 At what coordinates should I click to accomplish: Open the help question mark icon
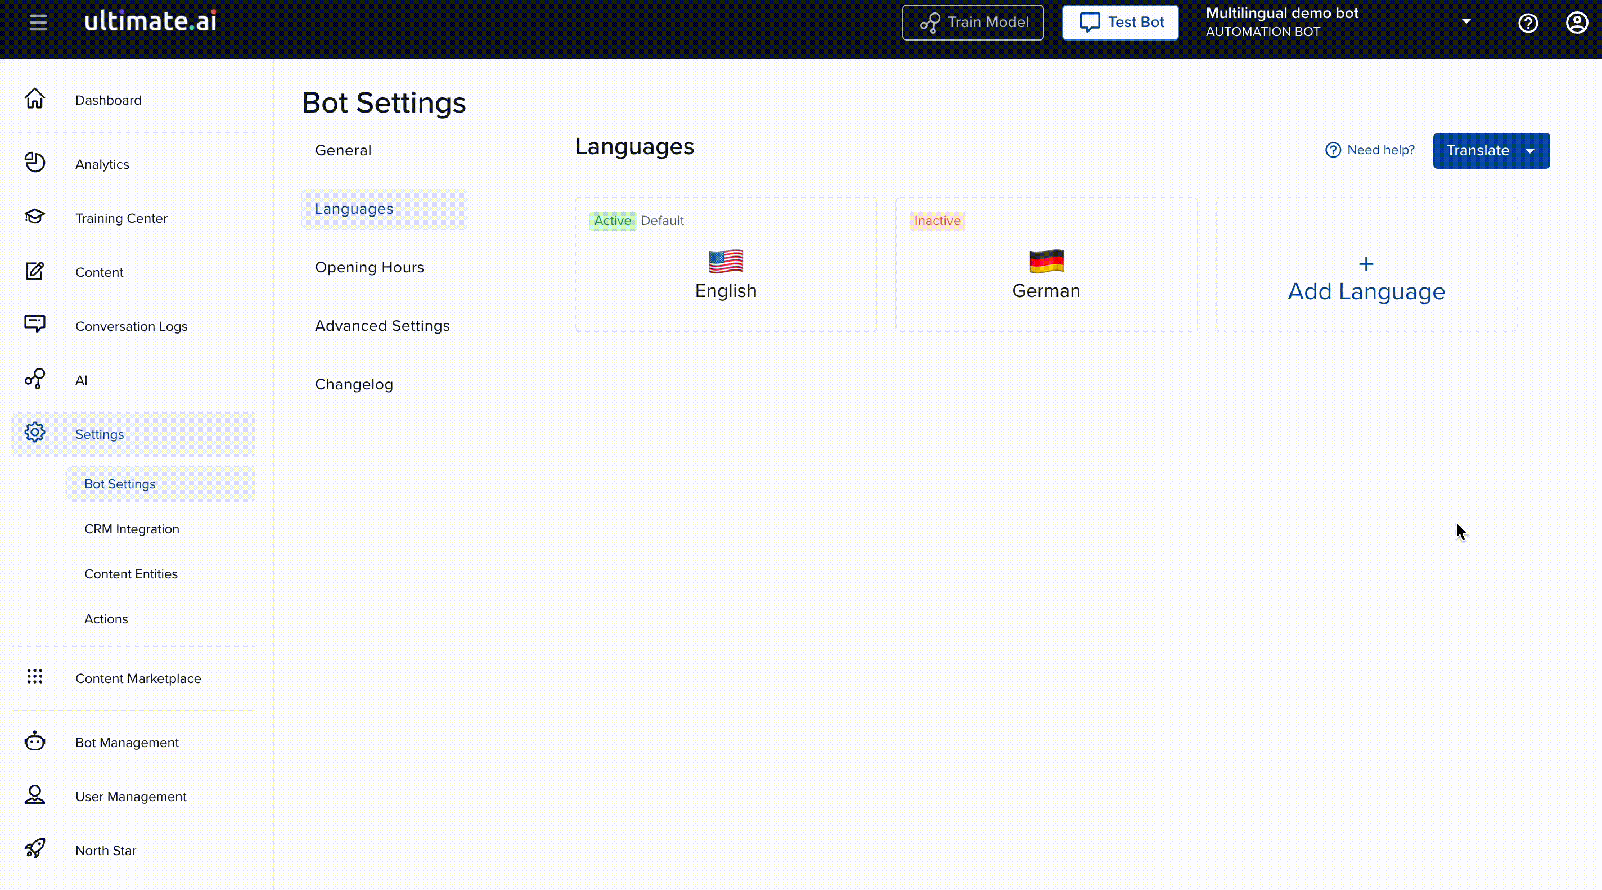click(1528, 22)
